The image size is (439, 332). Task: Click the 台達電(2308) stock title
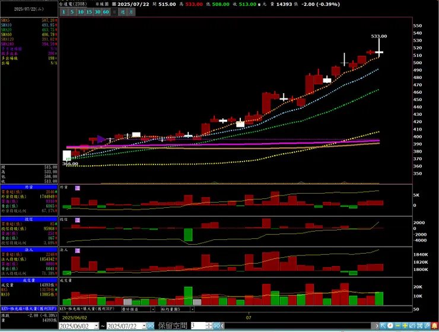pos(73,4)
